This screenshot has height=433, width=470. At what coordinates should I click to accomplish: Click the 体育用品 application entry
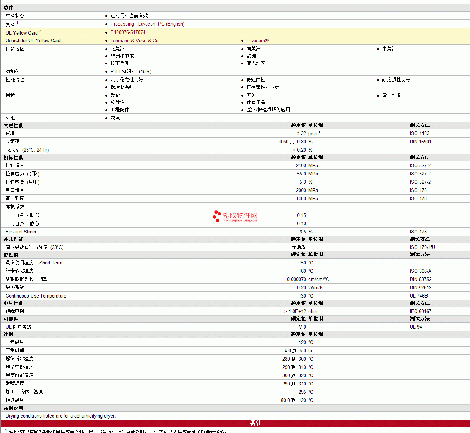point(256,102)
